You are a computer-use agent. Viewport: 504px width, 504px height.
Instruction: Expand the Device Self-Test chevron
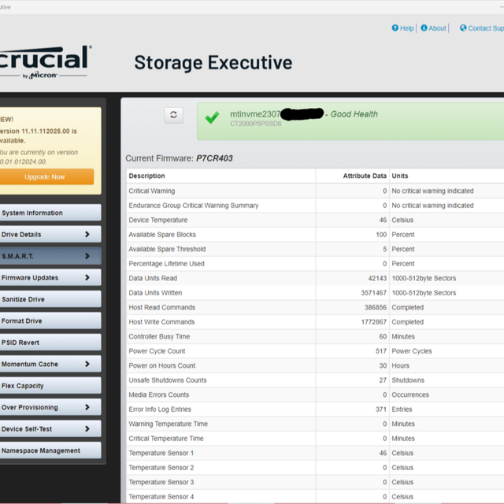click(87, 428)
